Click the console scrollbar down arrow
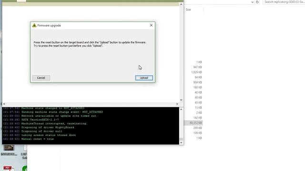305x171 pixels. tap(181, 142)
